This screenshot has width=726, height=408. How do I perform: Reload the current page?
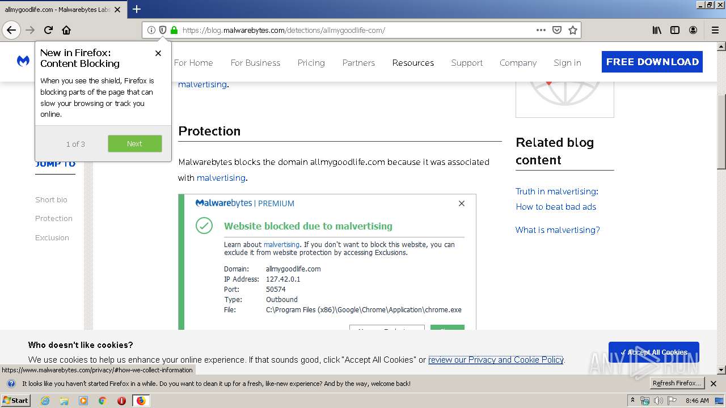48,30
